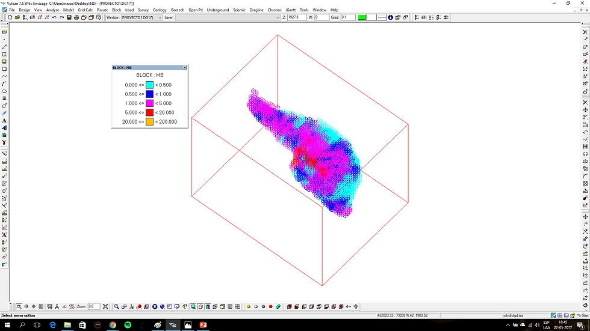Viewport: 590px width, 331px height.
Task: Click the blue circled 8 icon in bottom toolbar
Action: pos(155,306)
